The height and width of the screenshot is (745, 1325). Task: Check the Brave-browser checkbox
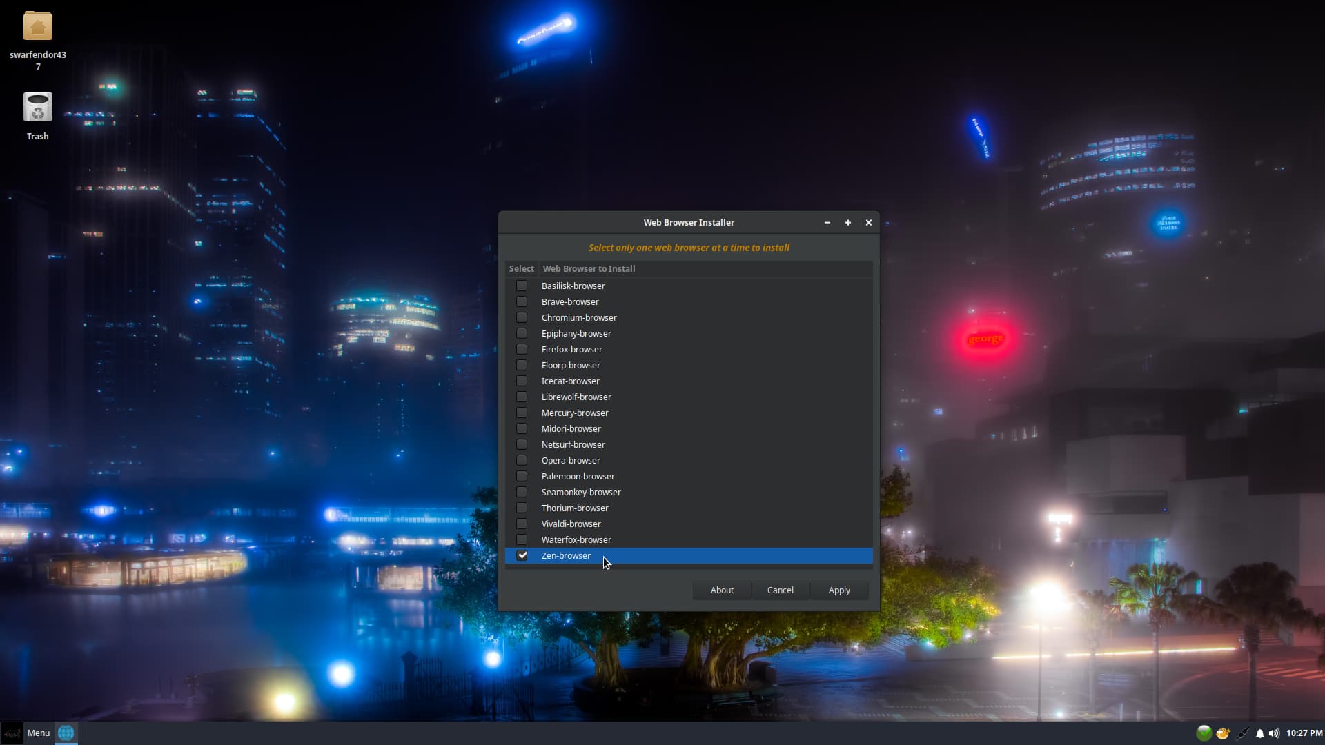522,301
